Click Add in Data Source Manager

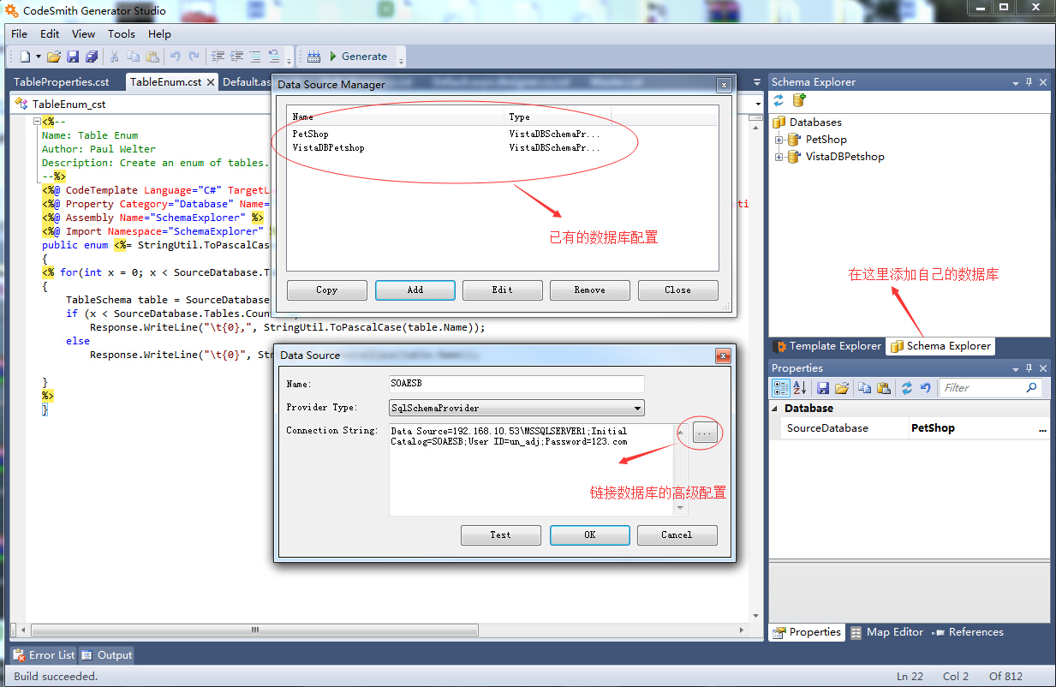[415, 290]
